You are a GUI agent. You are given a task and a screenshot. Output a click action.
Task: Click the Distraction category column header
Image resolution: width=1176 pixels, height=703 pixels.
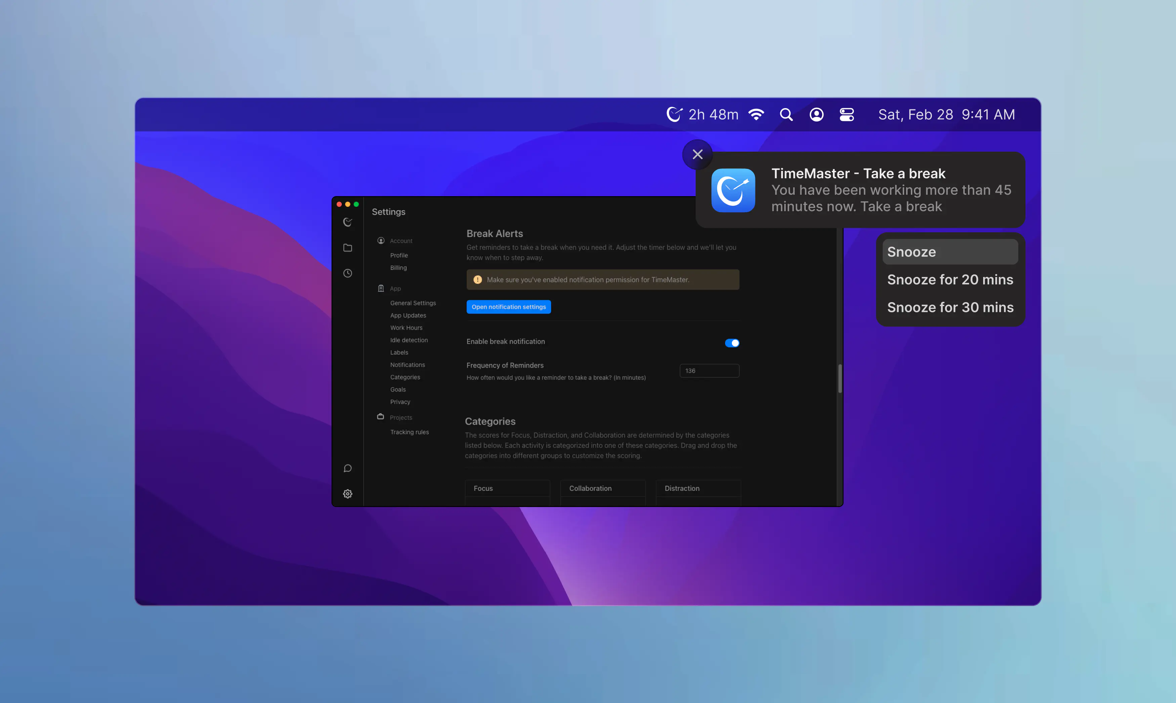point(698,488)
